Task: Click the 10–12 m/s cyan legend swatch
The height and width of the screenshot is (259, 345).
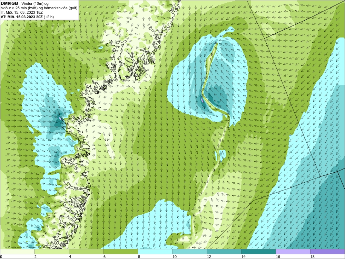Action: (x=190, y=251)
